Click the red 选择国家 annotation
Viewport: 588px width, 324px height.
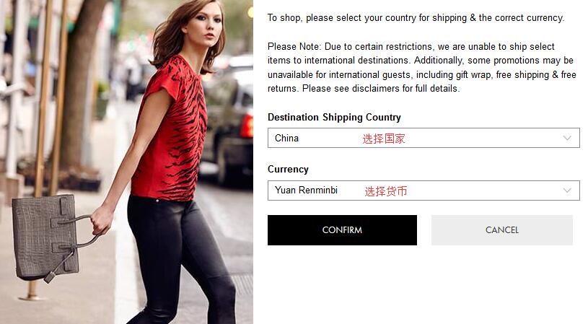pyautogui.click(x=384, y=139)
